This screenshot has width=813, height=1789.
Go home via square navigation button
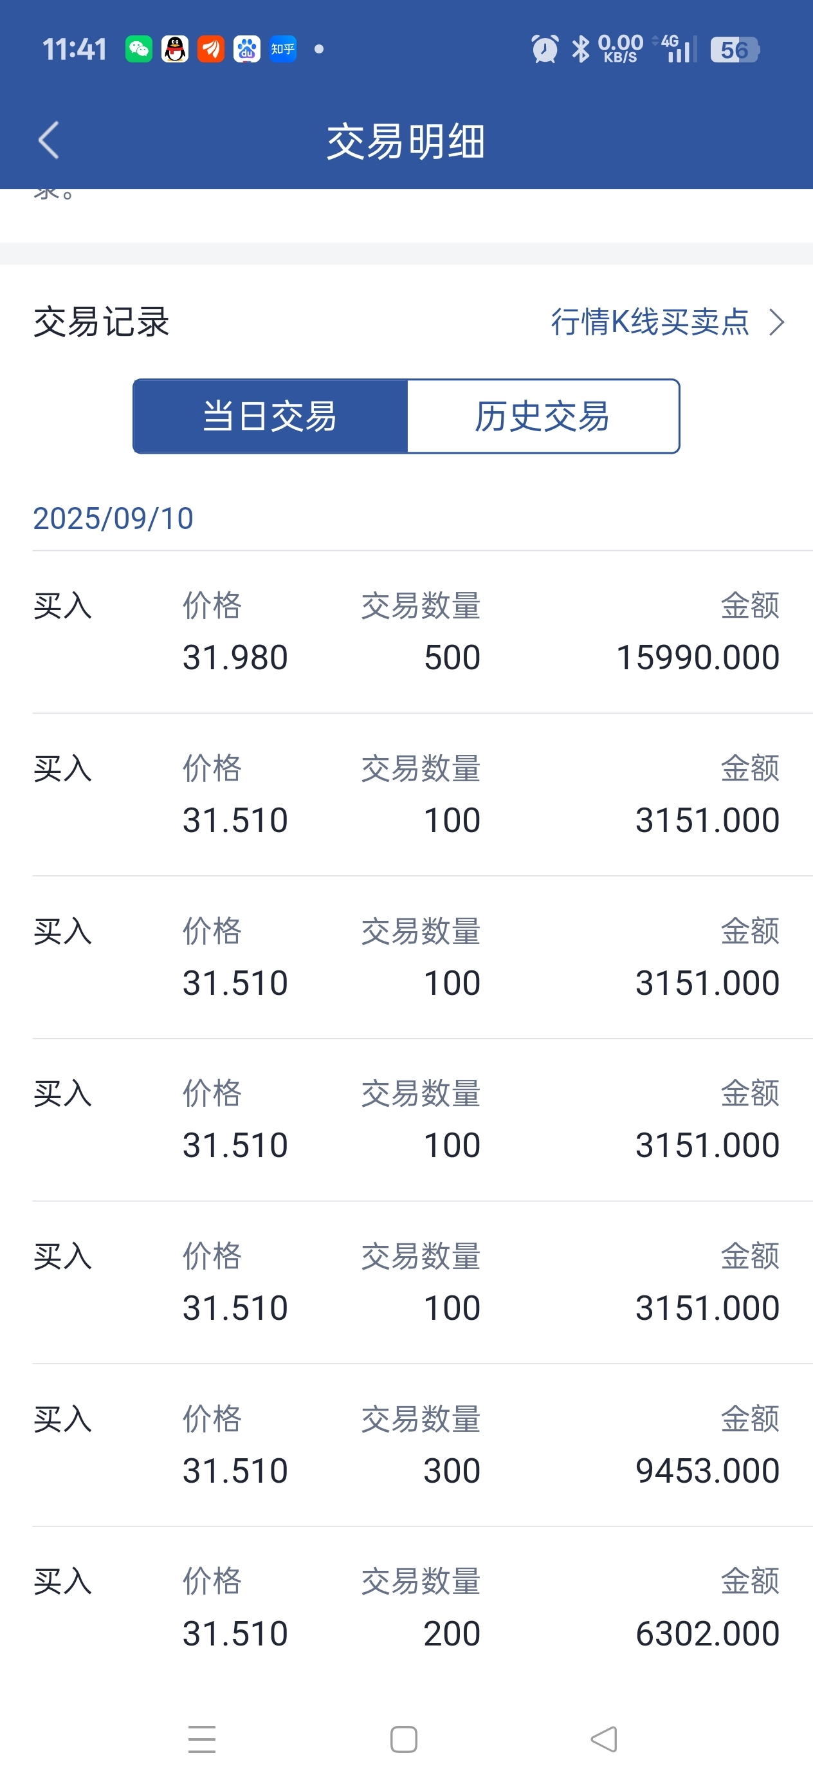point(404,1739)
